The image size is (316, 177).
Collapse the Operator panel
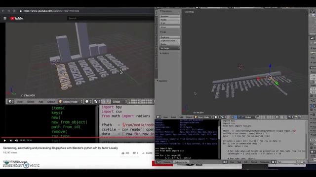click(162, 81)
